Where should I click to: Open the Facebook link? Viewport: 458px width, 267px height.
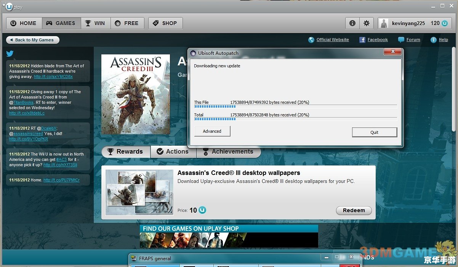pyautogui.click(x=378, y=40)
